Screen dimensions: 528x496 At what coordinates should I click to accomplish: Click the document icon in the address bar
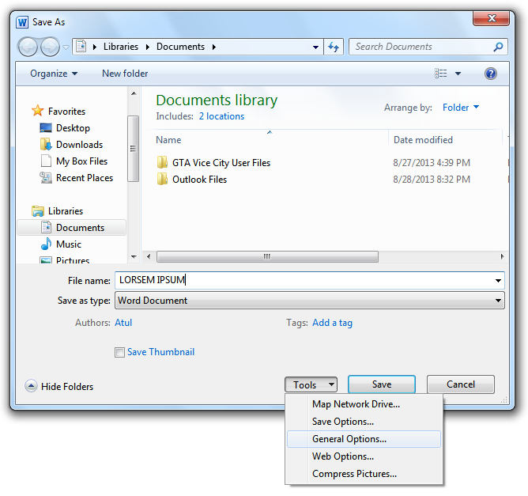pos(81,46)
